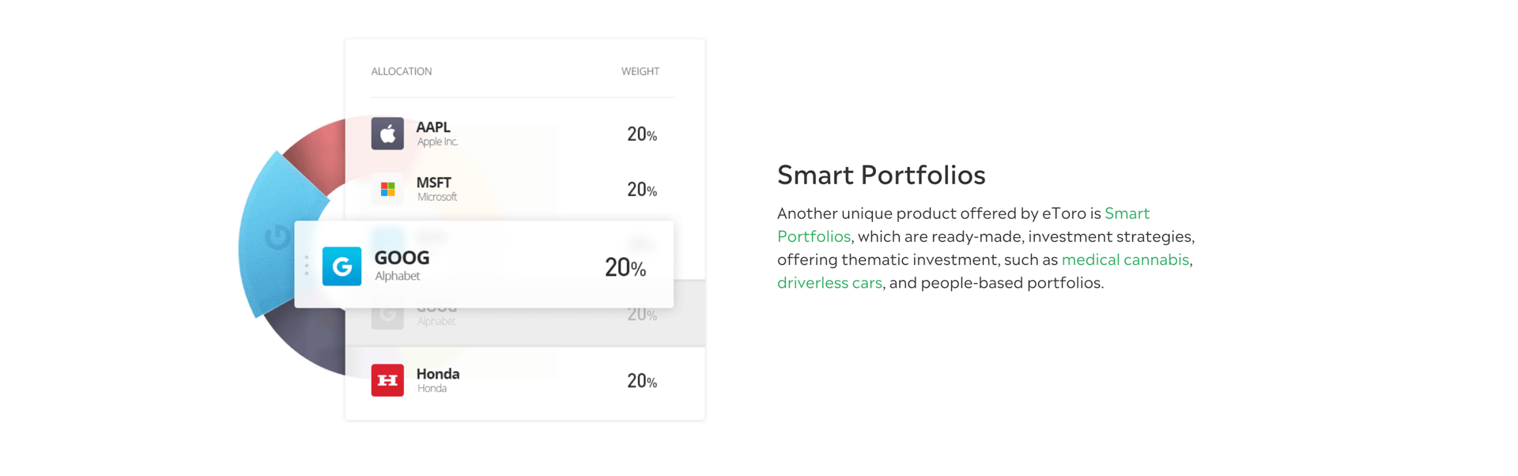Select the AAPL ticker label
Viewport: 1518px width, 476px height.
coord(433,127)
